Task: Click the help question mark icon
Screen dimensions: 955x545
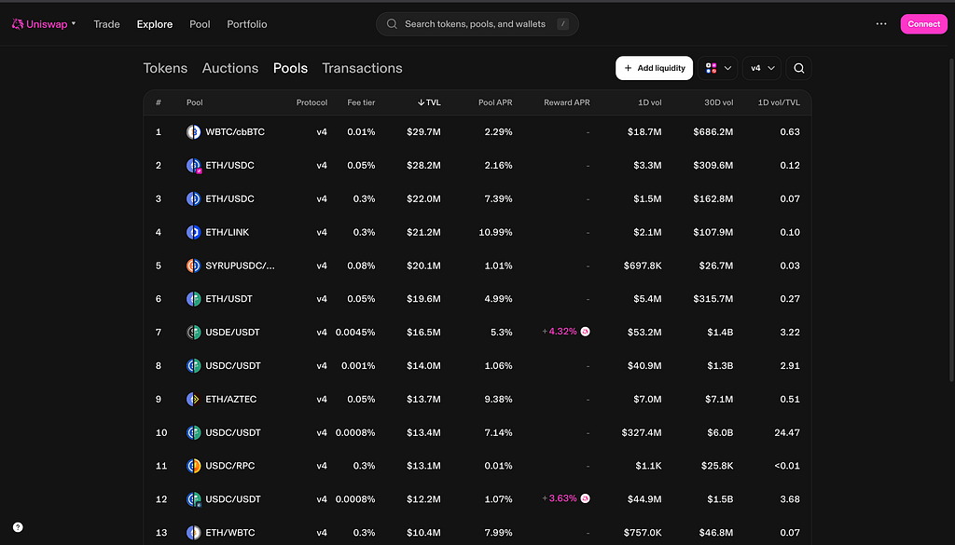Action: [x=18, y=527]
